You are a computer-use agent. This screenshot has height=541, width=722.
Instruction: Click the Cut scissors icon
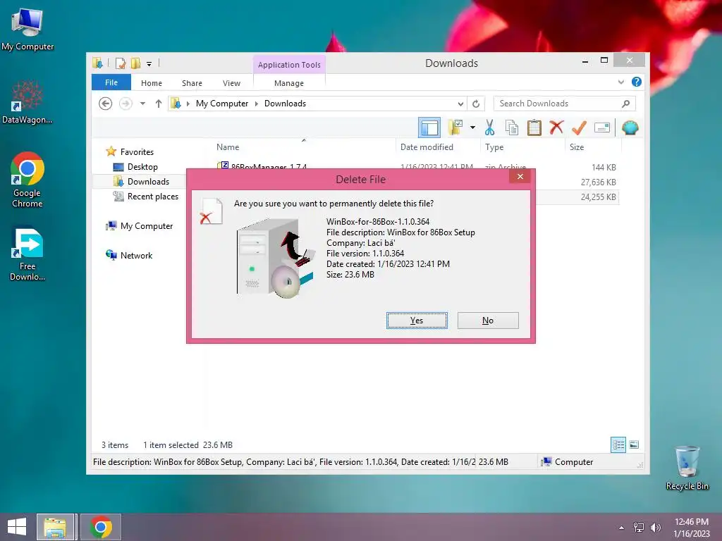tap(489, 128)
